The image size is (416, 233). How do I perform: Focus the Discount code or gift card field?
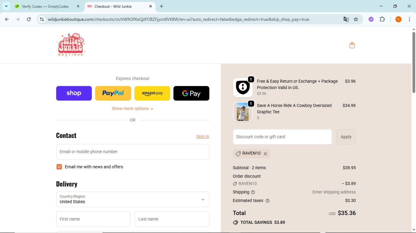[282, 137]
